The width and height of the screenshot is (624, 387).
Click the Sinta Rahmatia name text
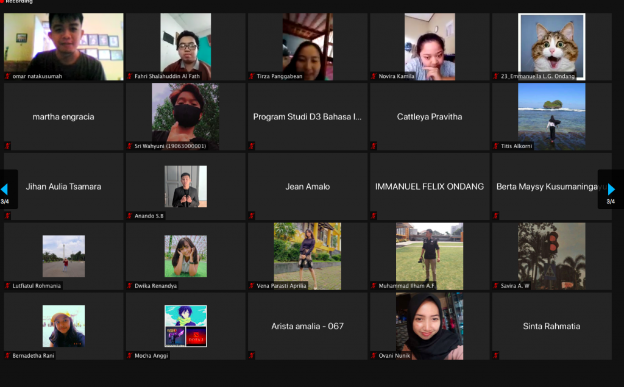(x=551, y=326)
